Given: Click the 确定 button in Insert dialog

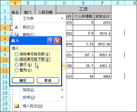Looking at the screenshot, I should click(23, 80).
